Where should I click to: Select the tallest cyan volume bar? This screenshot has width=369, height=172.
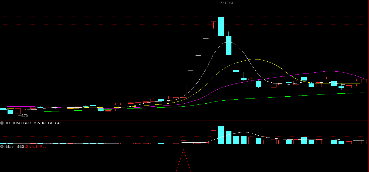click(x=221, y=135)
